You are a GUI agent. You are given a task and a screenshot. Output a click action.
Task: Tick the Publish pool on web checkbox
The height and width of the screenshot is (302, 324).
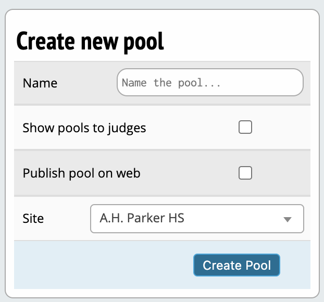[x=245, y=173]
